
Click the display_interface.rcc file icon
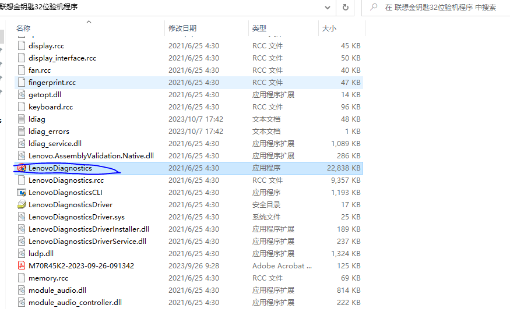[x=22, y=58]
